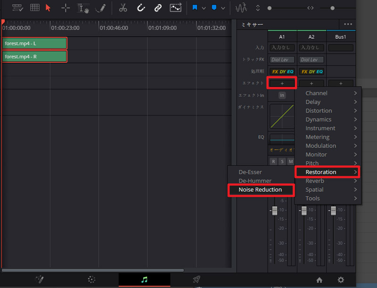Click the pencil draw tool
This screenshot has height=288, width=377.
[100, 8]
